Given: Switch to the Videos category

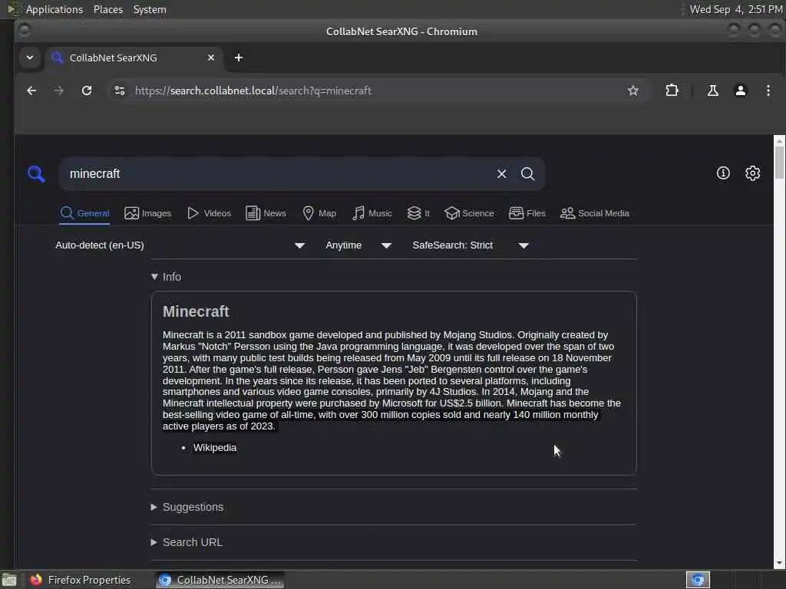Looking at the screenshot, I should pos(209,213).
